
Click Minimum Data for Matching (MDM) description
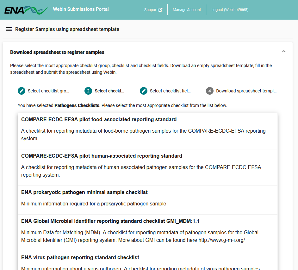(140, 236)
